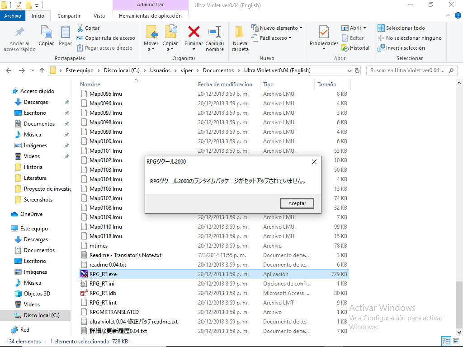Click Documentos in the address breadcrumb
The width and height of the screenshot is (463, 347).
pos(218,70)
